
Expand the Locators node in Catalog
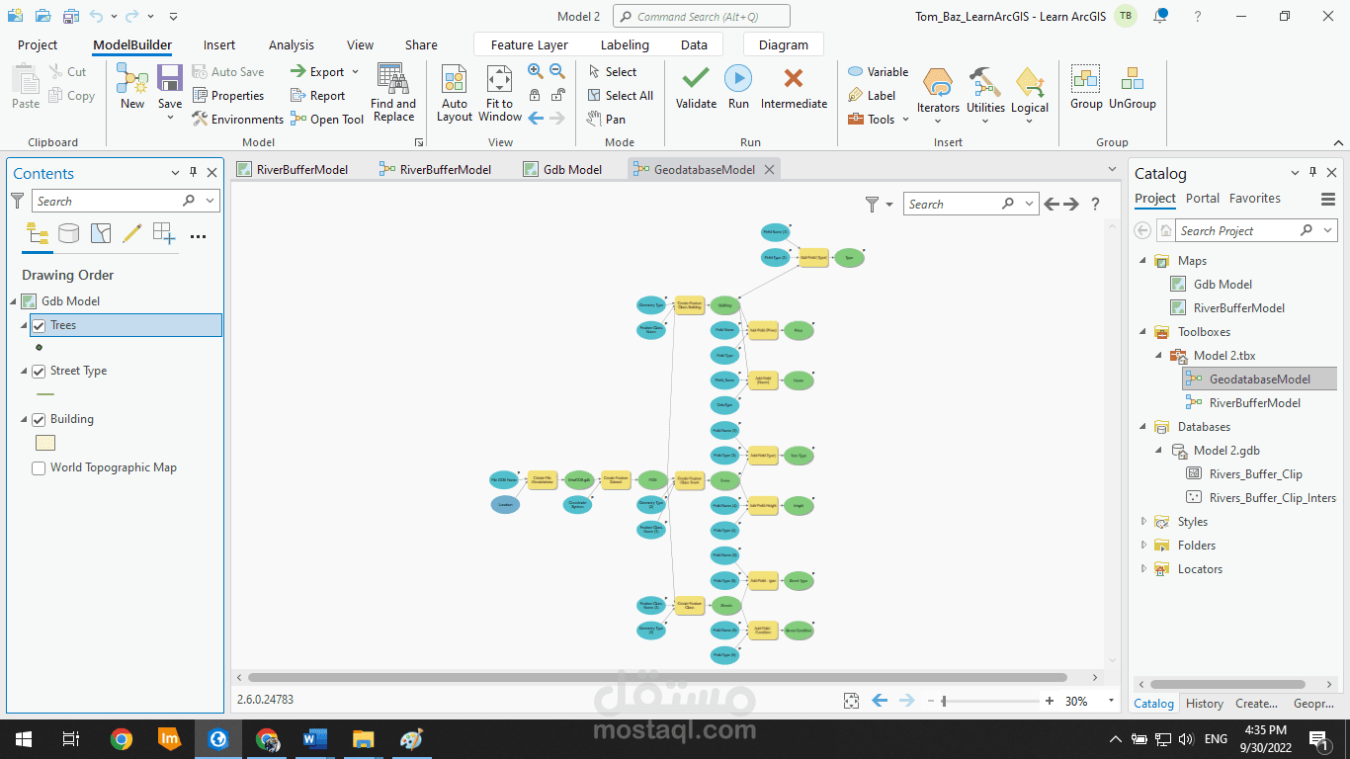pyautogui.click(x=1144, y=569)
